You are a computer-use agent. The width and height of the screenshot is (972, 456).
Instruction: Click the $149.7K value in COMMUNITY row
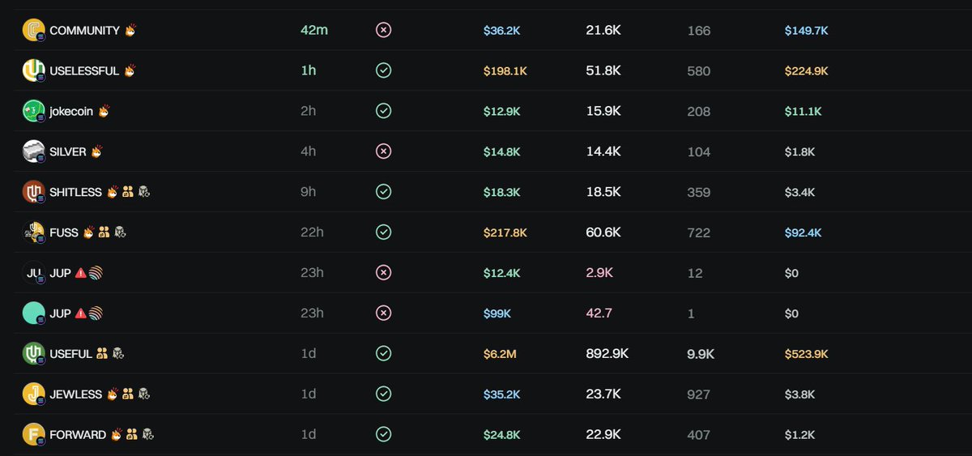[807, 30]
